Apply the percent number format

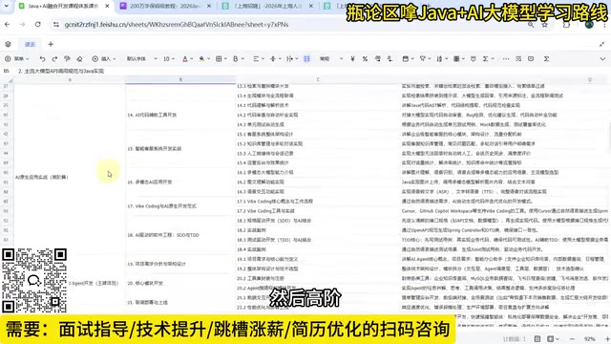click(365, 59)
